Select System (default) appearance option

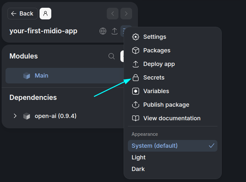click(173, 146)
